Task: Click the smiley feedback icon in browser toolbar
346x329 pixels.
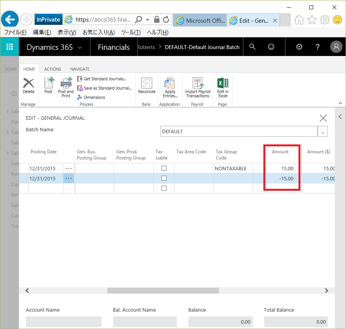Action: (x=338, y=20)
